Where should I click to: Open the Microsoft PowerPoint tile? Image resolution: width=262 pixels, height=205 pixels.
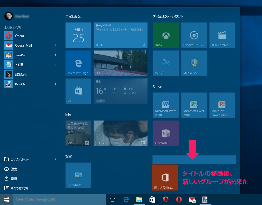(x=222, y=105)
